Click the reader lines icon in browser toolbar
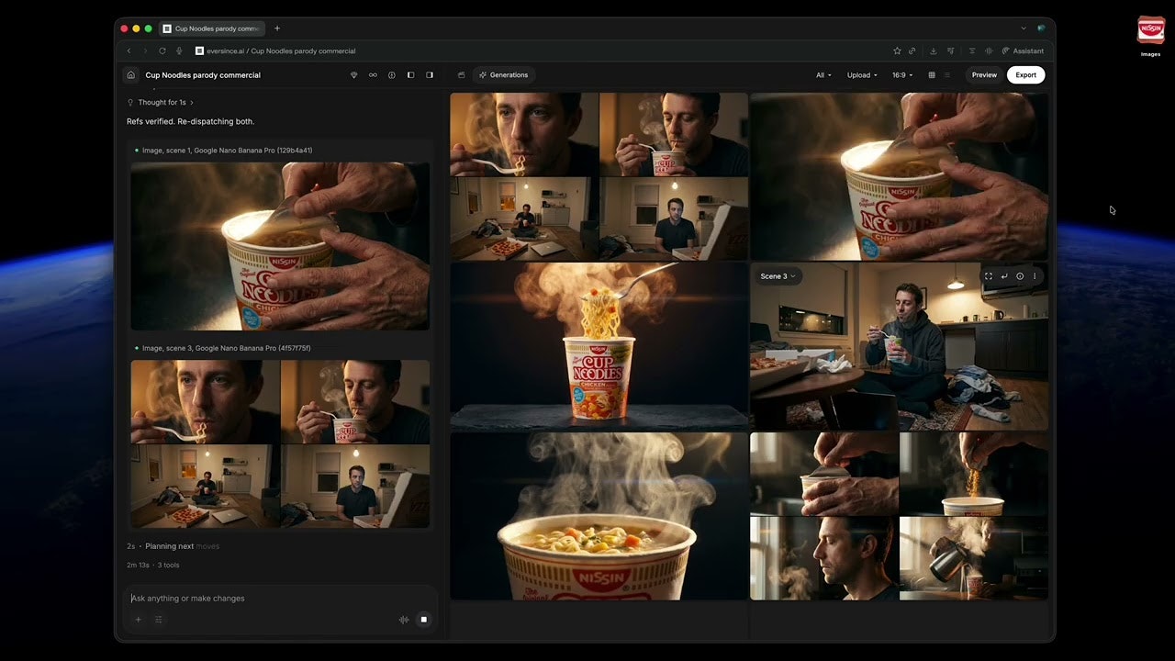This screenshot has width=1175, height=661. click(x=972, y=51)
